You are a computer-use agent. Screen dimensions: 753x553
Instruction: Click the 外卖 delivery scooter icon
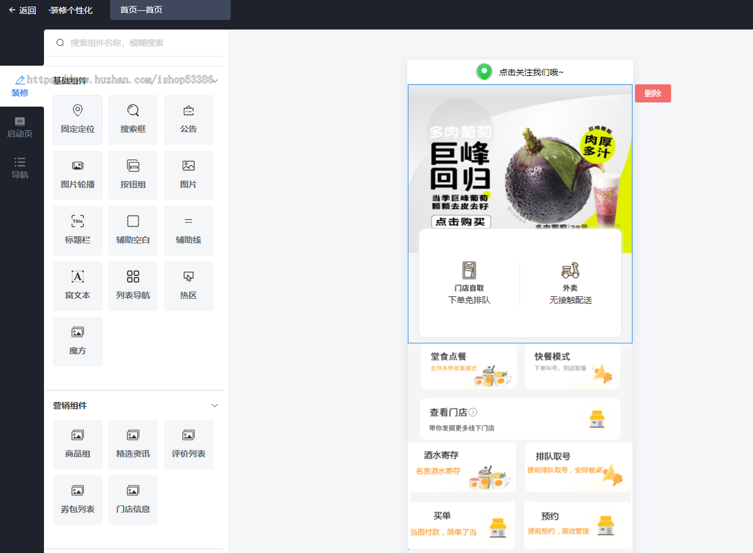click(570, 271)
